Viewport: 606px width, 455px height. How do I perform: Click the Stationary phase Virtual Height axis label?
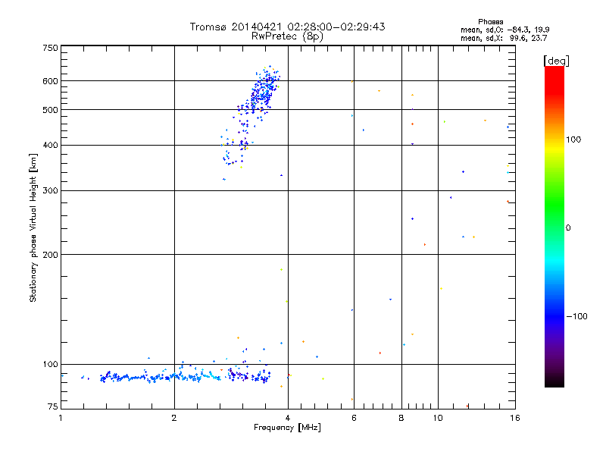click(33, 228)
